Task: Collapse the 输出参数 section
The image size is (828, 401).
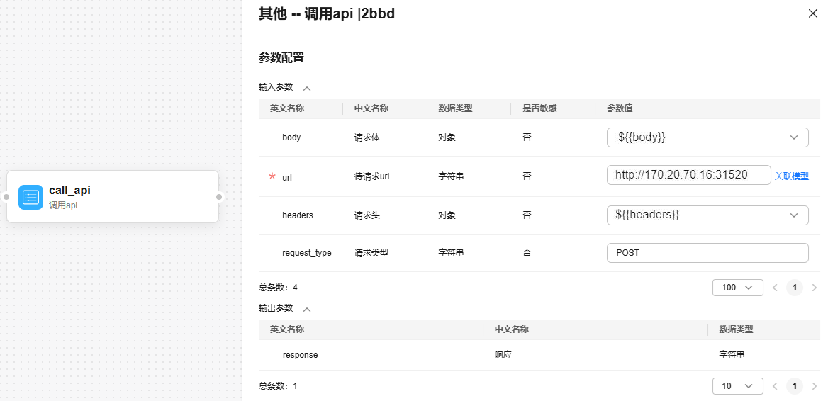Action: 307,310
